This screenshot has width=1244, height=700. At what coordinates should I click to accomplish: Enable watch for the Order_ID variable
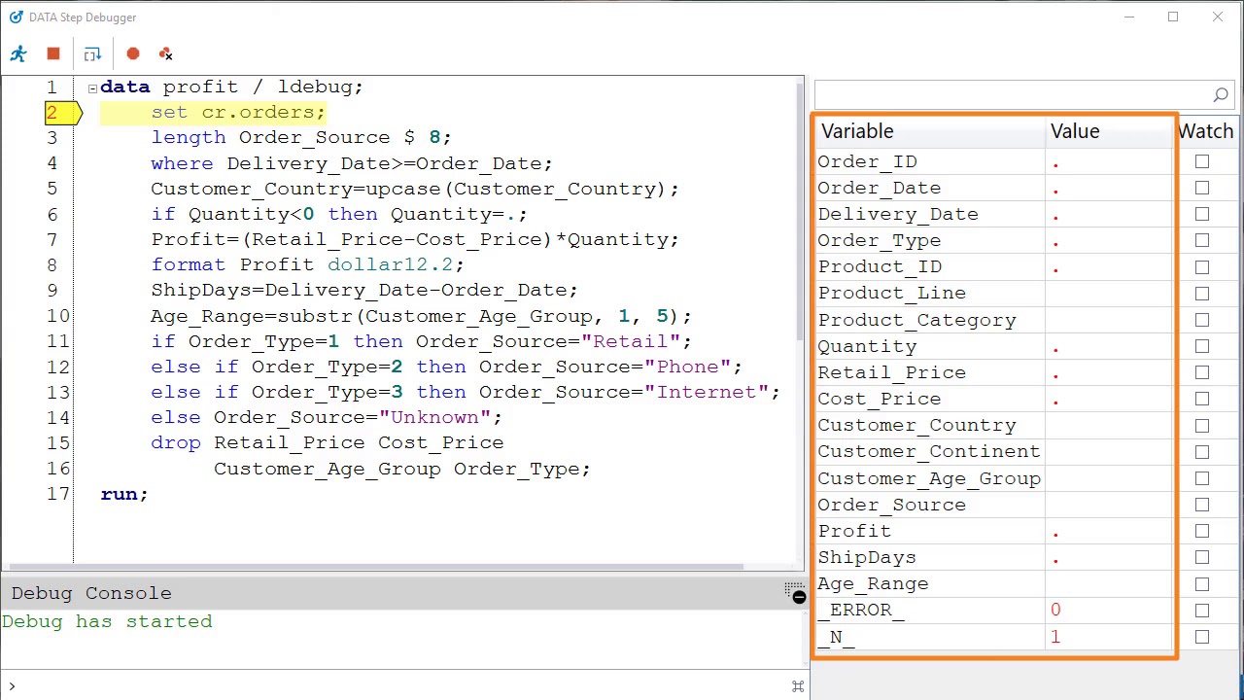click(x=1202, y=161)
